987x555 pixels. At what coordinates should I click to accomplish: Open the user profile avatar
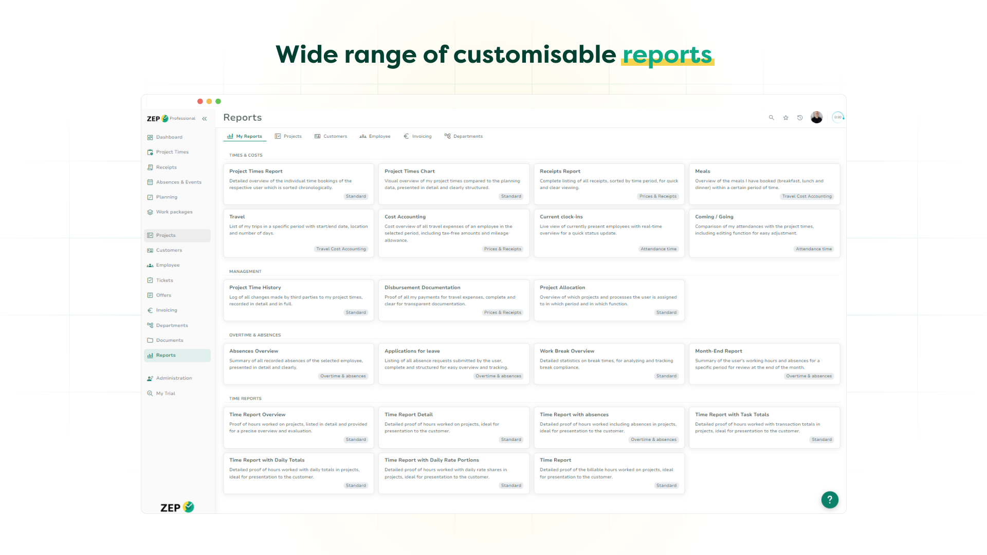(816, 118)
